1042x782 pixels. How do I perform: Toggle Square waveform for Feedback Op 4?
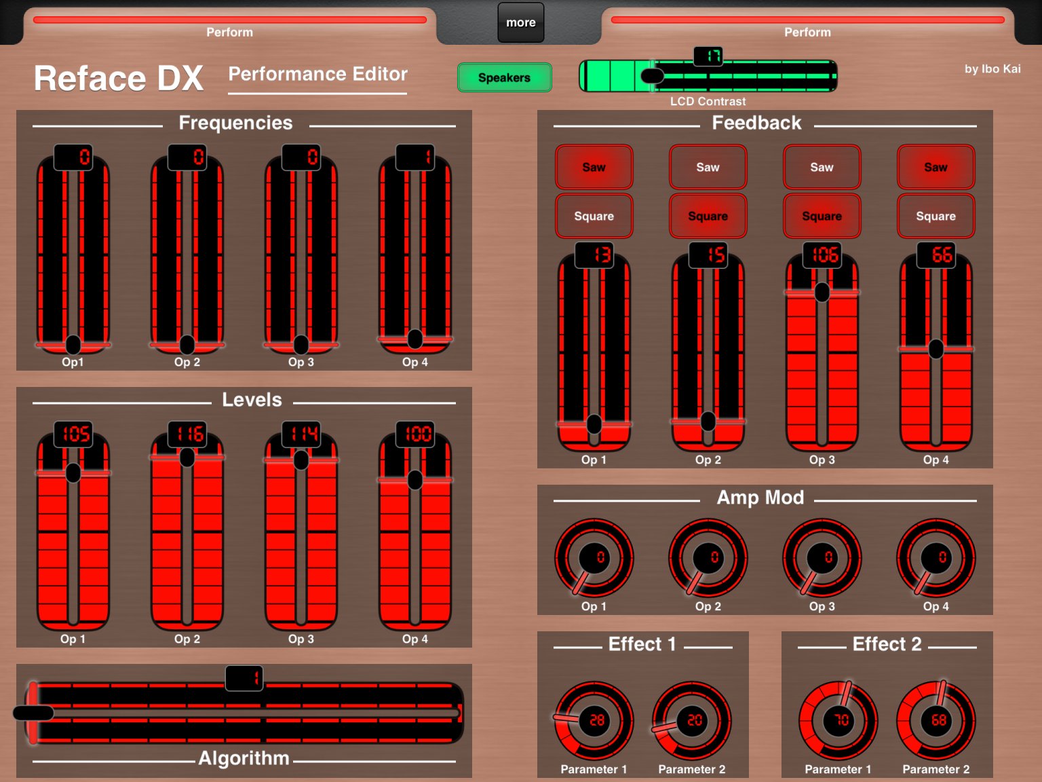pos(936,216)
